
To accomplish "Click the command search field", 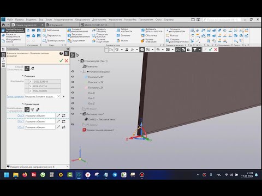I will [222, 20].
